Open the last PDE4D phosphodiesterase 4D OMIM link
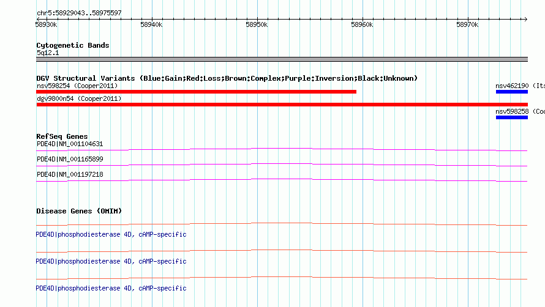The width and height of the screenshot is (545, 307). tap(111, 288)
